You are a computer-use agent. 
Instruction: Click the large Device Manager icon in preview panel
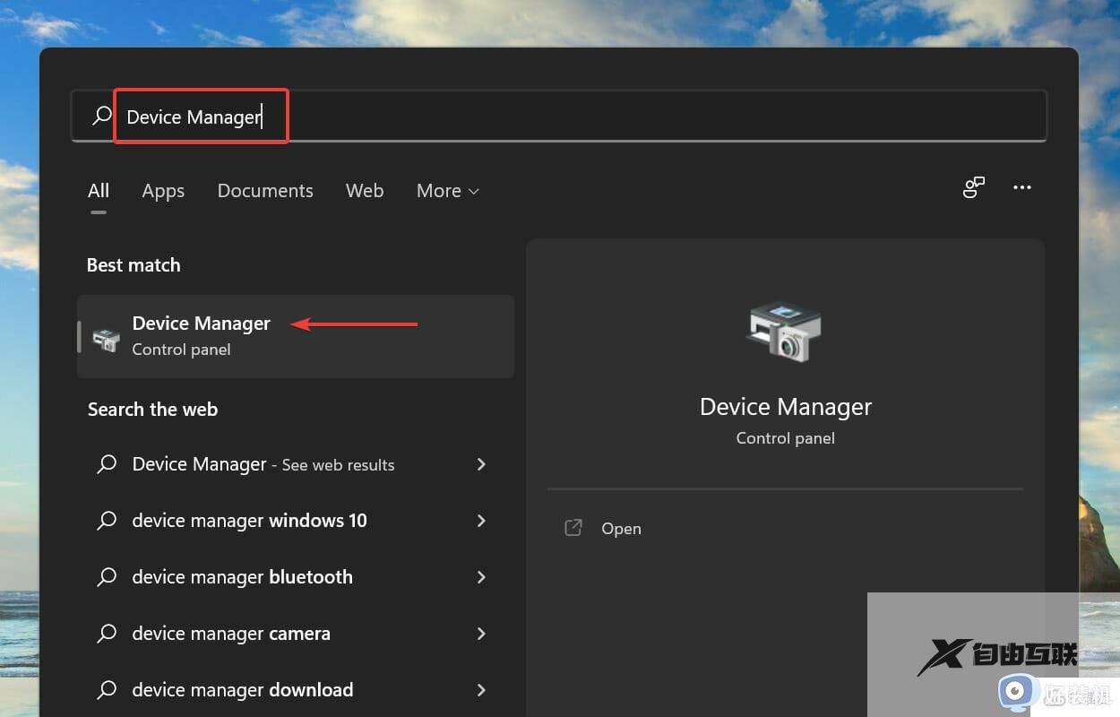click(785, 332)
